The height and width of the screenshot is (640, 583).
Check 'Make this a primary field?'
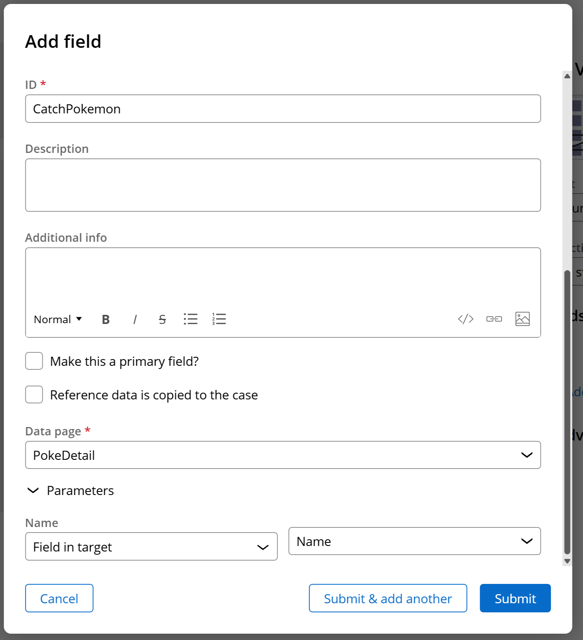[x=34, y=361]
